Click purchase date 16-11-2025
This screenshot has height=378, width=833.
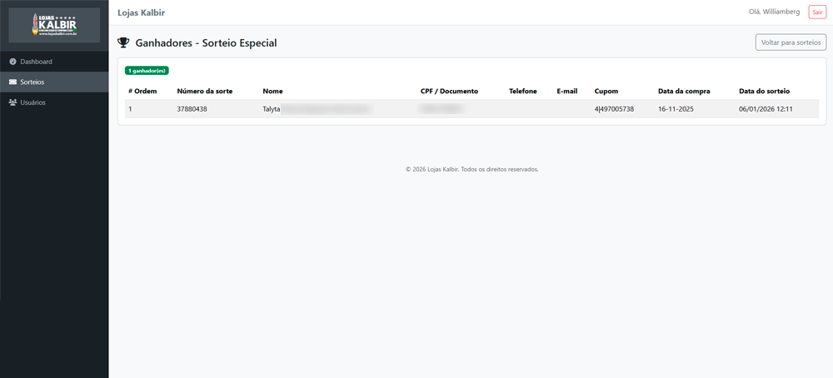[676, 109]
